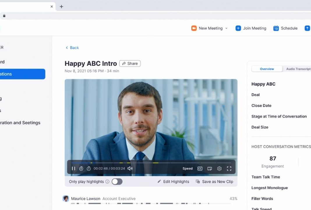Toggle closed captions CC icon

[200, 169]
